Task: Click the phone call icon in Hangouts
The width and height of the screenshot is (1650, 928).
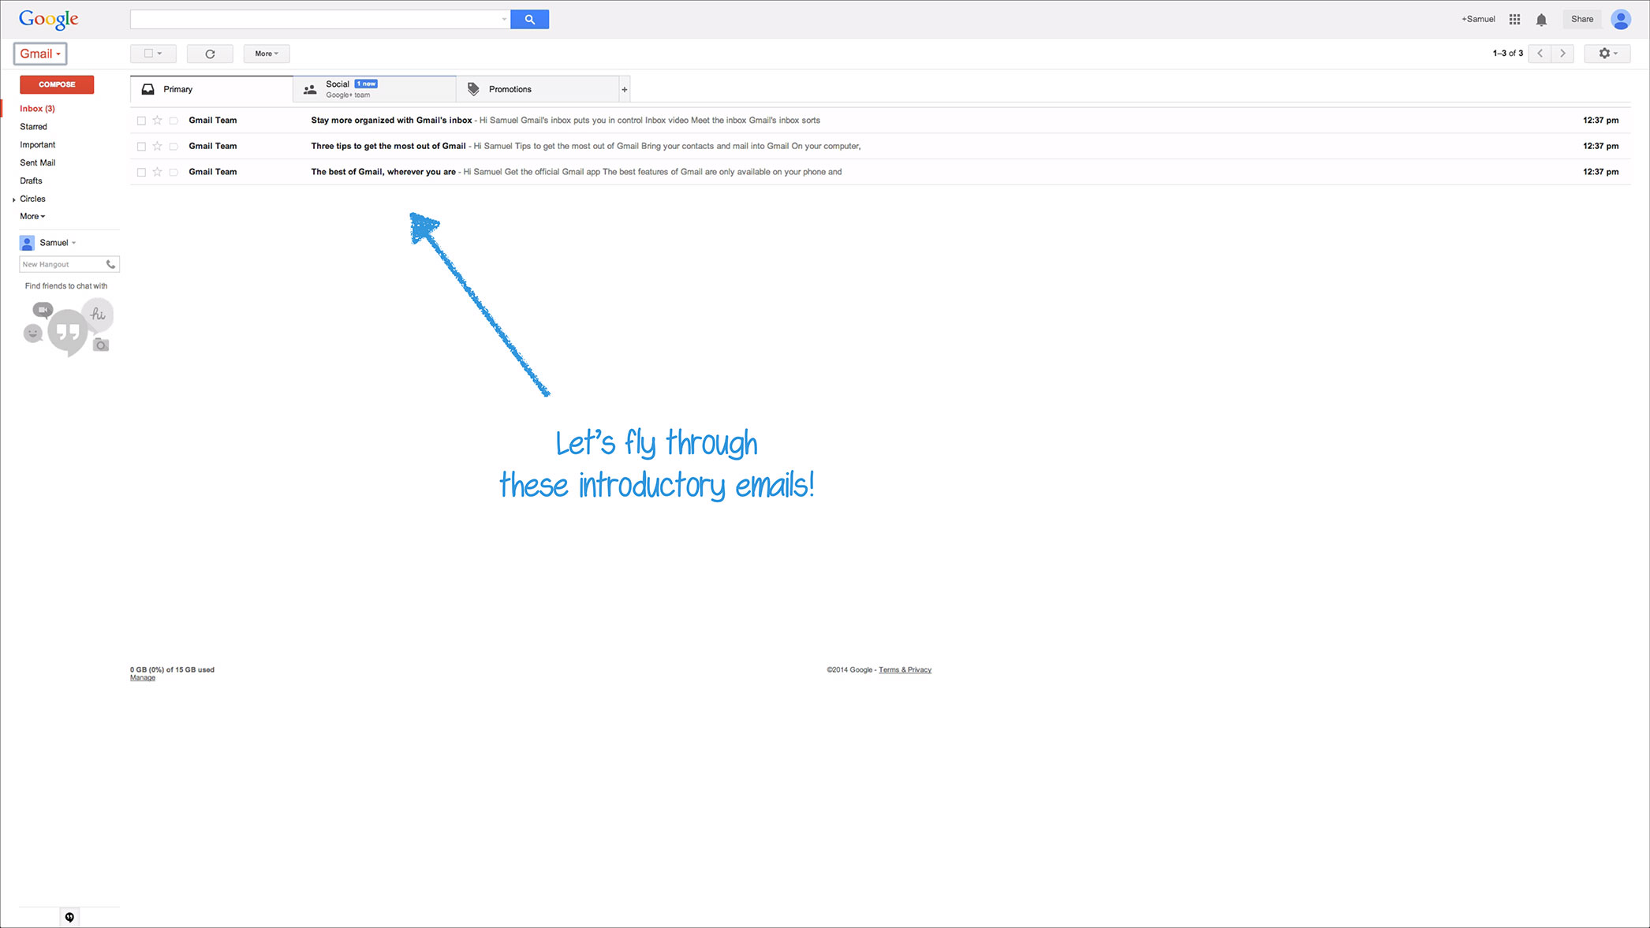Action: click(x=110, y=264)
